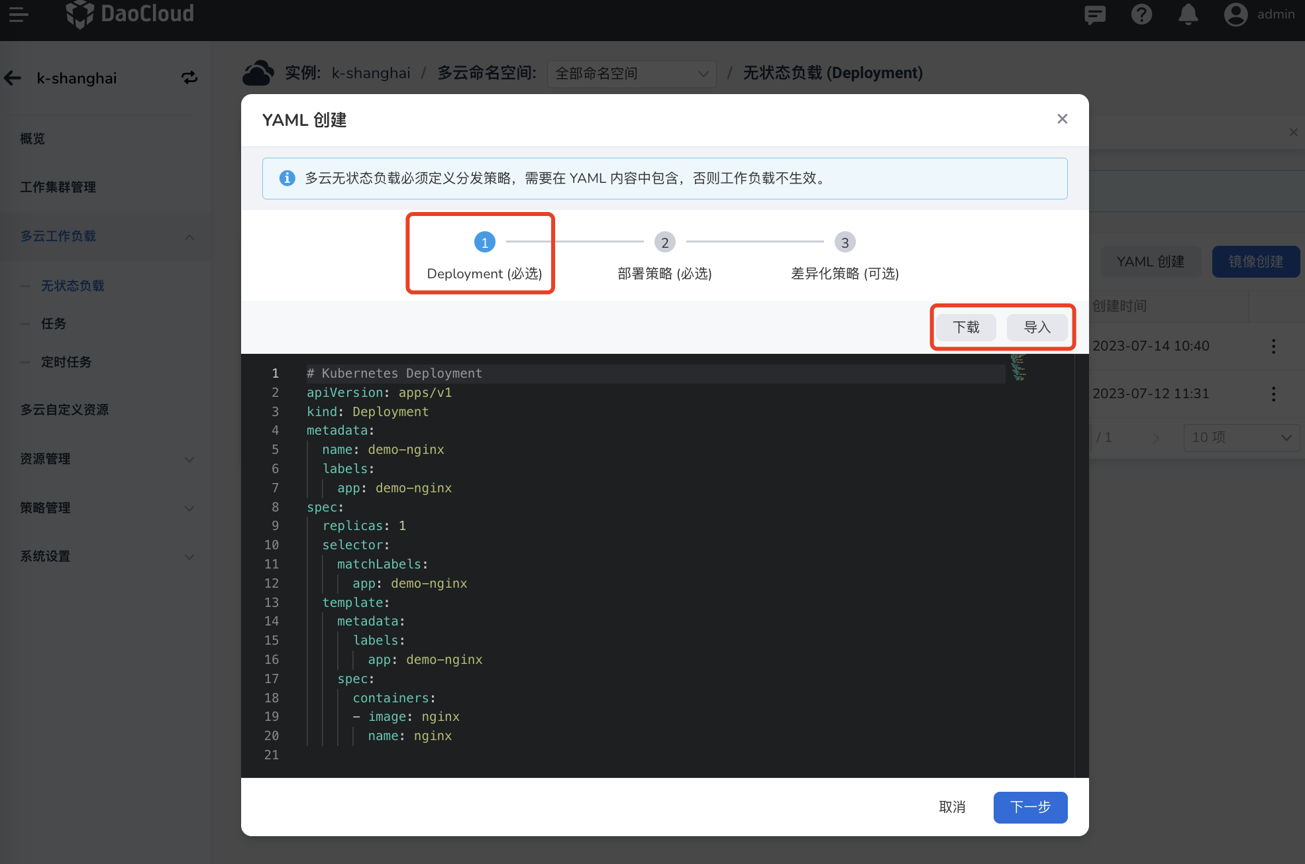Click the DaoCloud logo
This screenshot has height=864, width=1305.
click(x=130, y=14)
